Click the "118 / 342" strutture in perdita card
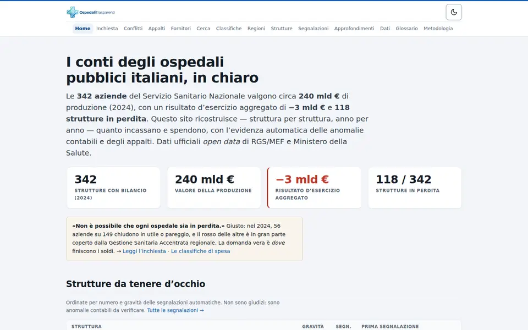528x330 pixels. pos(415,188)
